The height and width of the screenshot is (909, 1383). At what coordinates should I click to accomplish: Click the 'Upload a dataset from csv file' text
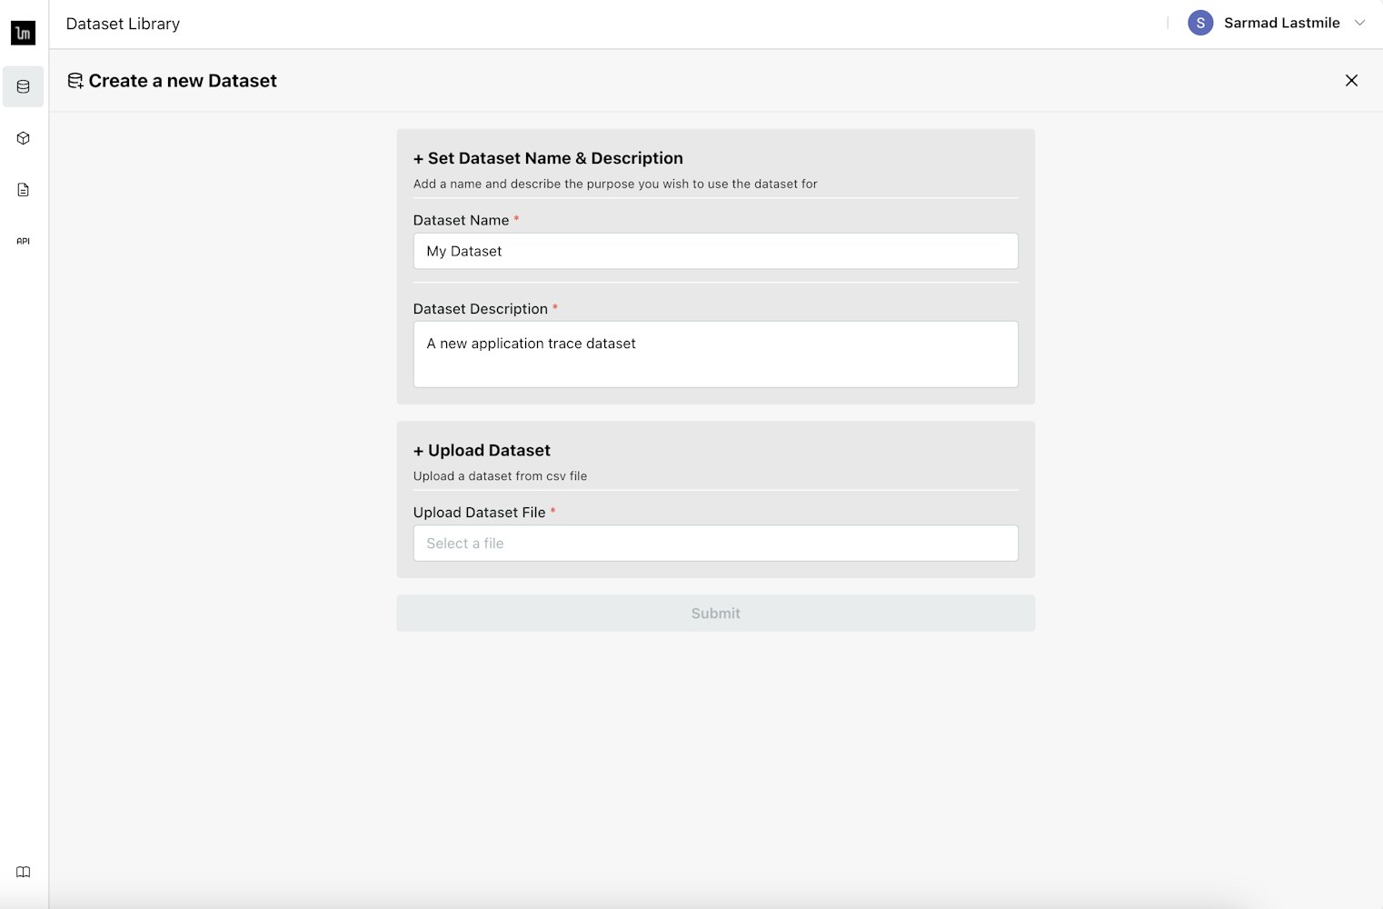point(500,476)
